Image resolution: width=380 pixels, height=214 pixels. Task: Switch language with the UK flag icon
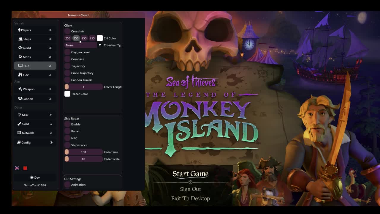point(17,168)
